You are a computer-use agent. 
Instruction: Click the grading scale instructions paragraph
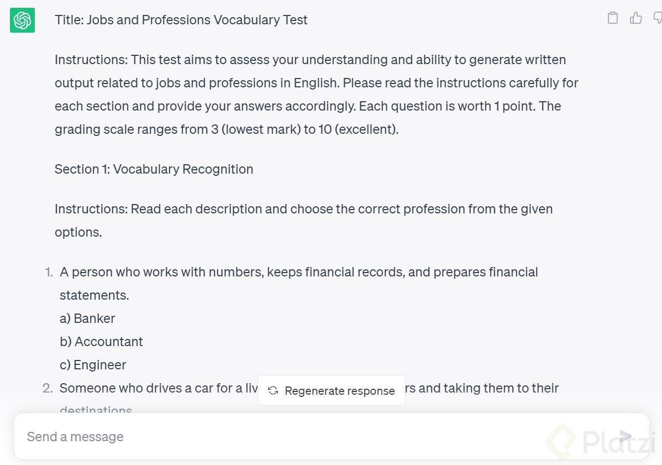[x=317, y=94]
